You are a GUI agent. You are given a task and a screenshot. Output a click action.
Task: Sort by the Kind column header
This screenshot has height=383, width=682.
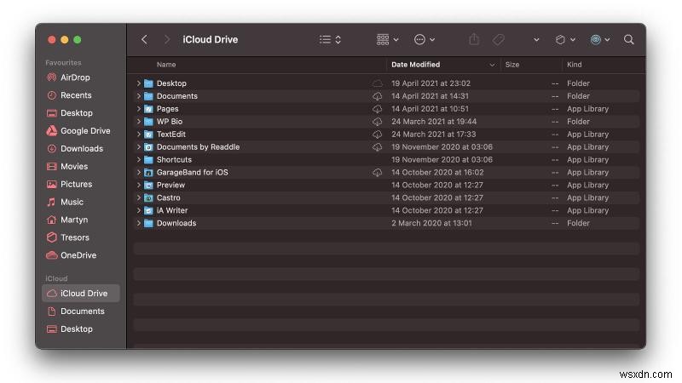[574, 65]
